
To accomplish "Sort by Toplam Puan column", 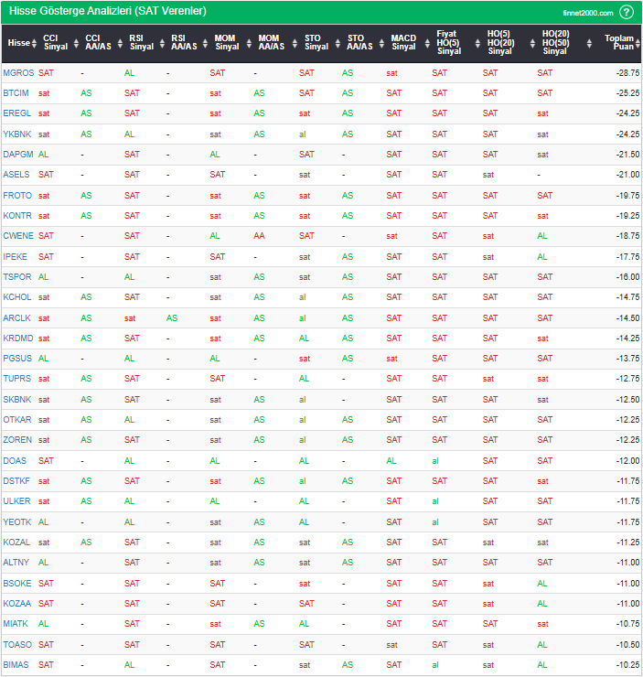I will pyautogui.click(x=624, y=43).
